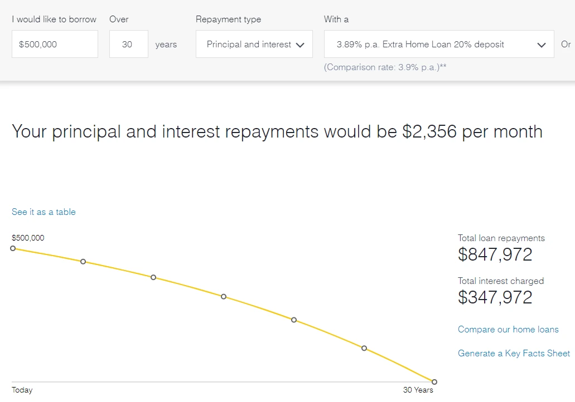Click the $847,972 total loan repayments figure
Screen dimensions: 575x402
click(x=495, y=254)
